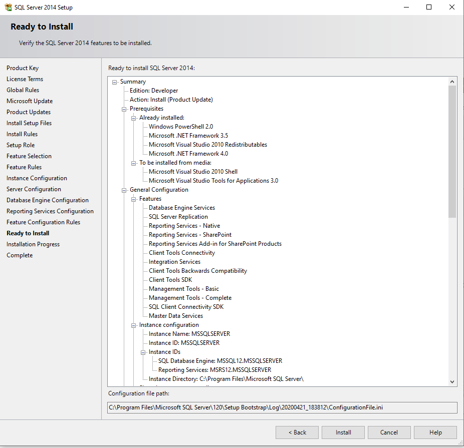Select the Product Updates step

point(29,112)
